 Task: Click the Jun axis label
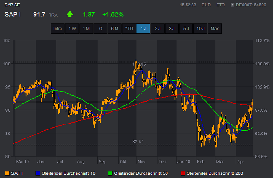[x=41, y=162]
